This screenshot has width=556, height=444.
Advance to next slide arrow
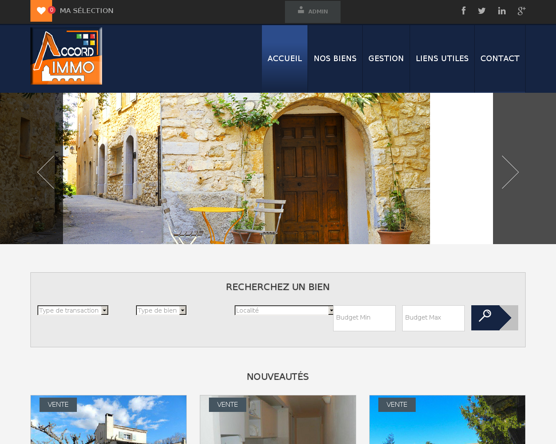click(510, 172)
